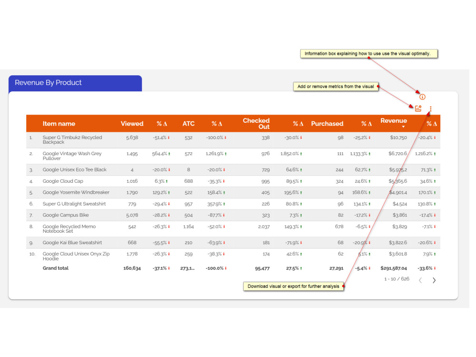Click the left pagination chevron
Screen dimensions: 476x357
point(420,280)
